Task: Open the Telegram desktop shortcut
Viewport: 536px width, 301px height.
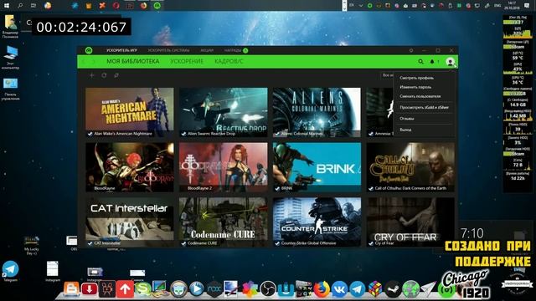Action: (x=10, y=271)
